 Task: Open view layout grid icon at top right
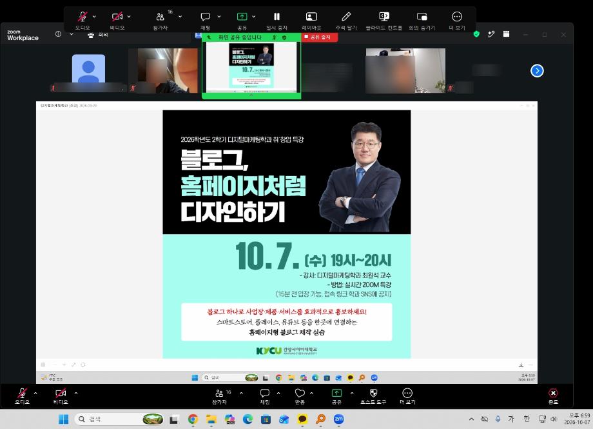[x=507, y=34]
